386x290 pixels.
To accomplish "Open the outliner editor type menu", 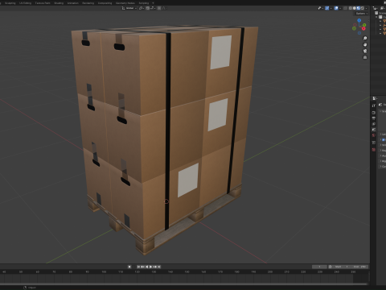I will click(x=376, y=8).
